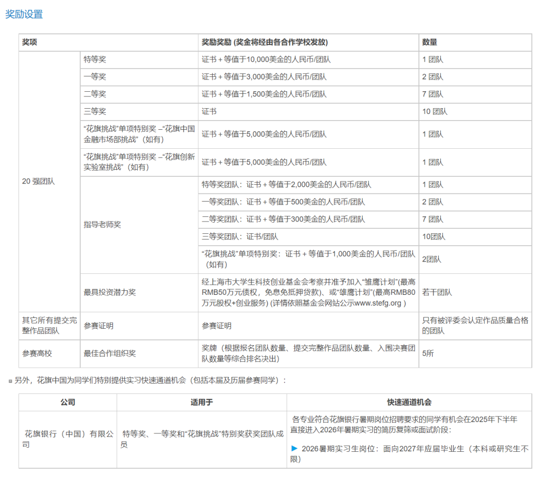This screenshot has width=555, height=479.
Task: Select the 公司 column header
Action: pyautogui.click(x=68, y=403)
